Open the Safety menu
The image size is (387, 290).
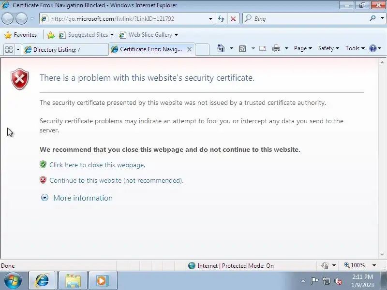click(x=328, y=48)
